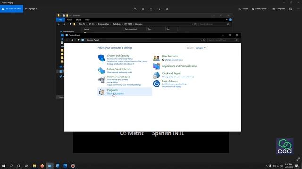Click 'Backup and Restore (Windows 7)' link

[121, 64]
